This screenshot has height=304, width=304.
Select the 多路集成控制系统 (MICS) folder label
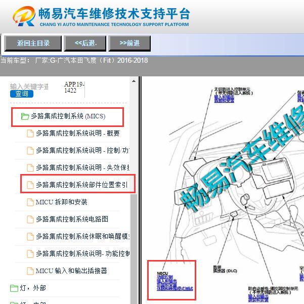(68, 116)
